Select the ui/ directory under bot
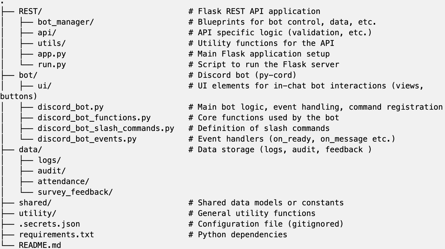 45,86
